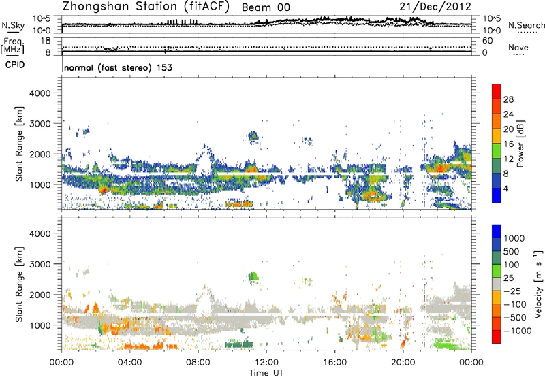Click the "N.Search" legend label
The image size is (545, 377).
[527, 25]
